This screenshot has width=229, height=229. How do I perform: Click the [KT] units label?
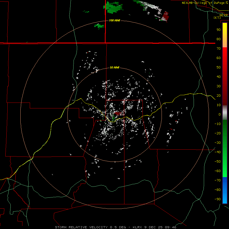(217, 18)
